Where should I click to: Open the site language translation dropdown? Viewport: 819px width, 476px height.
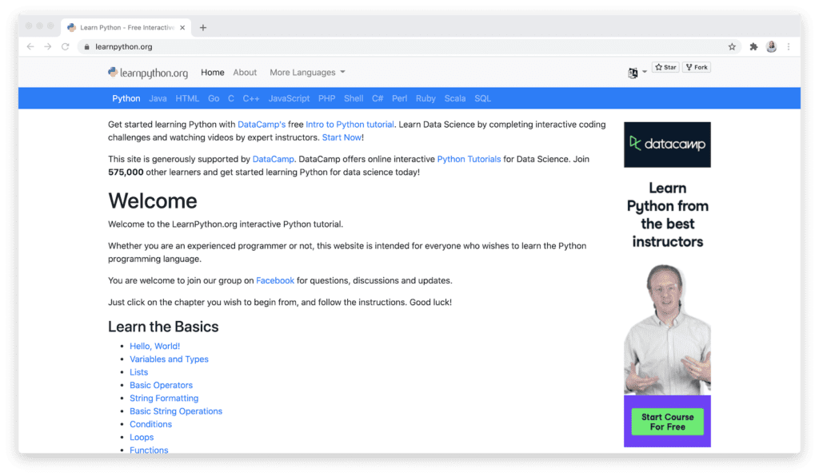coord(637,73)
